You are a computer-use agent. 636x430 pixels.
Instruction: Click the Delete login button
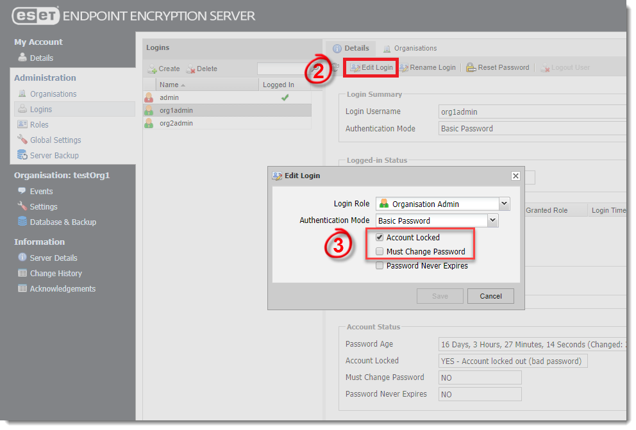click(x=201, y=69)
